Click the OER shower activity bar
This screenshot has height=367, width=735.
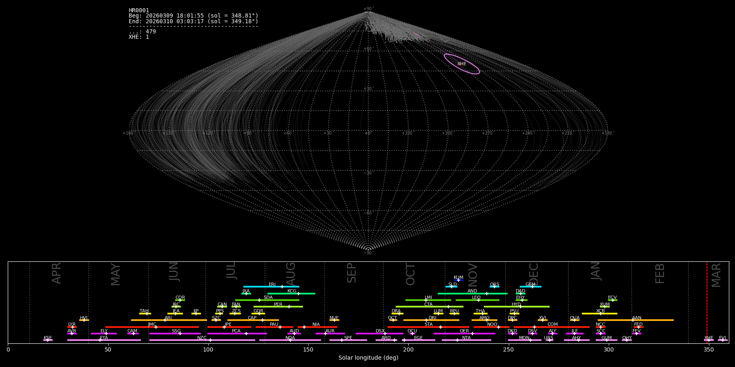pos(464,334)
